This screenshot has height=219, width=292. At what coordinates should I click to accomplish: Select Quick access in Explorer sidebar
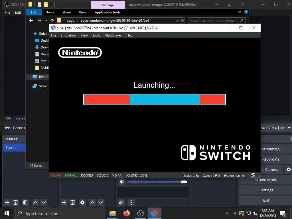click(41, 34)
